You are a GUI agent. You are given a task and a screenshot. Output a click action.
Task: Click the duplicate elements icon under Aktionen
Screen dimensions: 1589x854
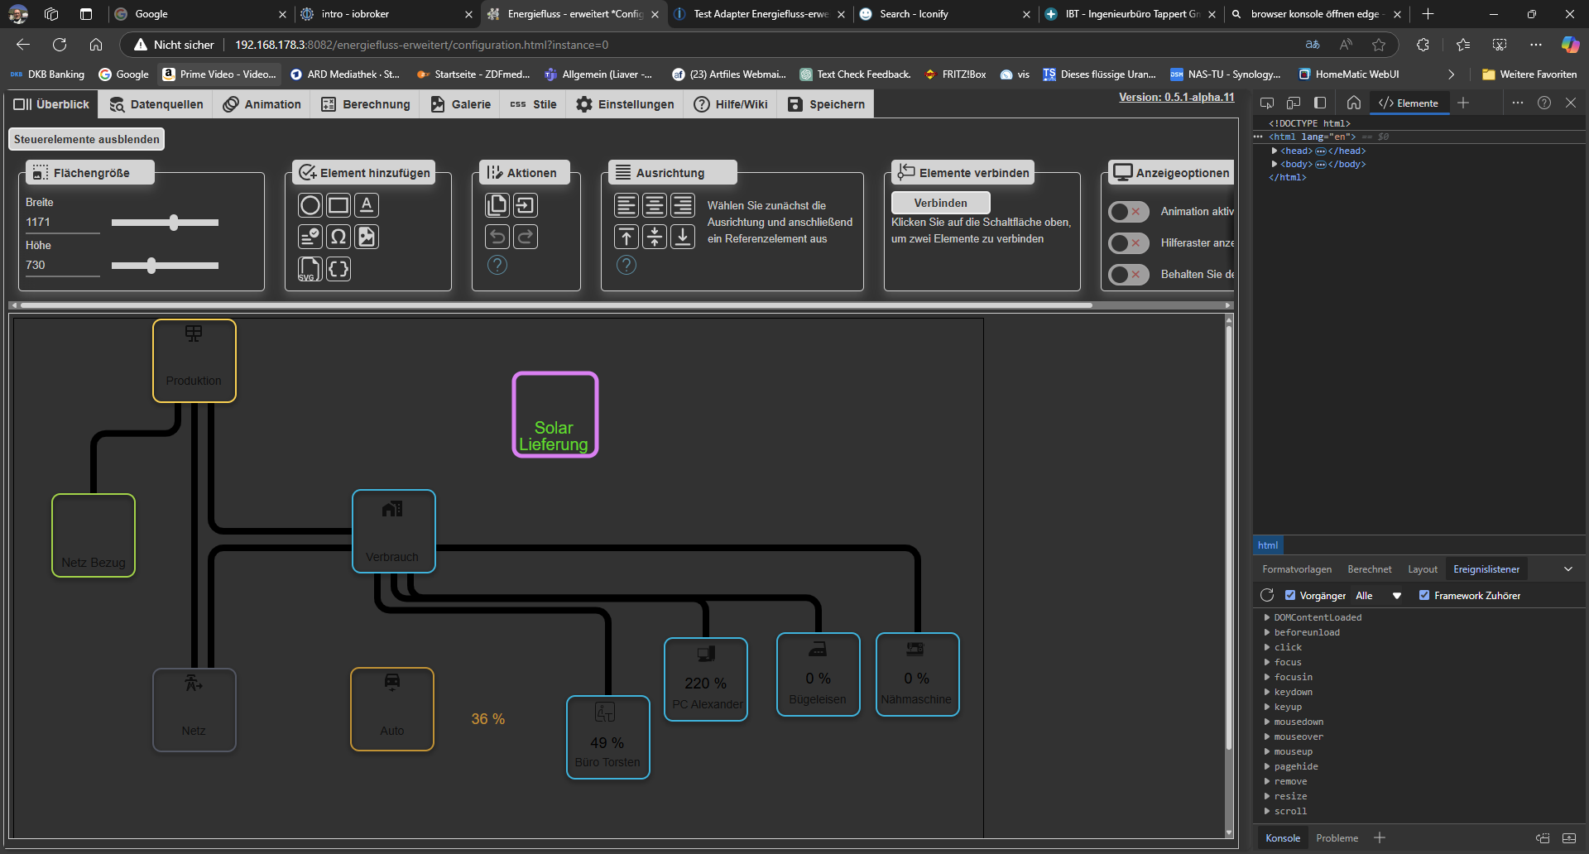[497, 205]
